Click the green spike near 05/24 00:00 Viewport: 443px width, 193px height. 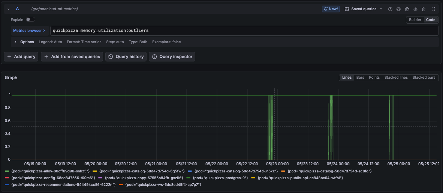(331, 127)
